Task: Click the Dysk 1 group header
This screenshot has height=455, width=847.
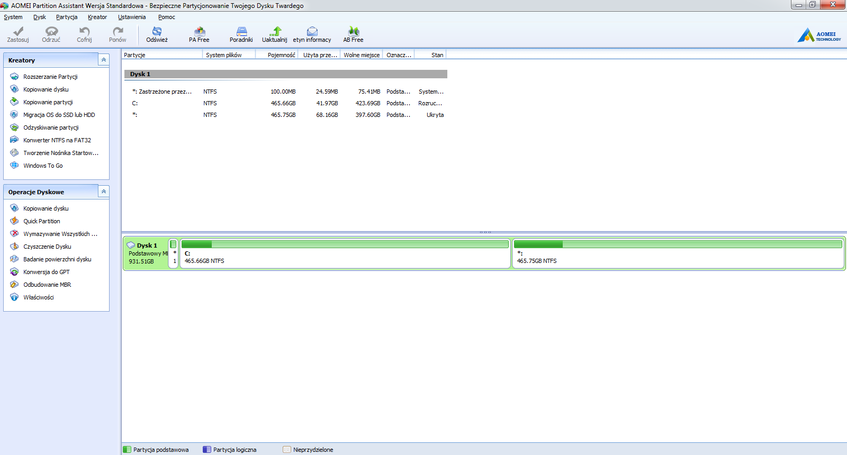Action: coord(285,74)
